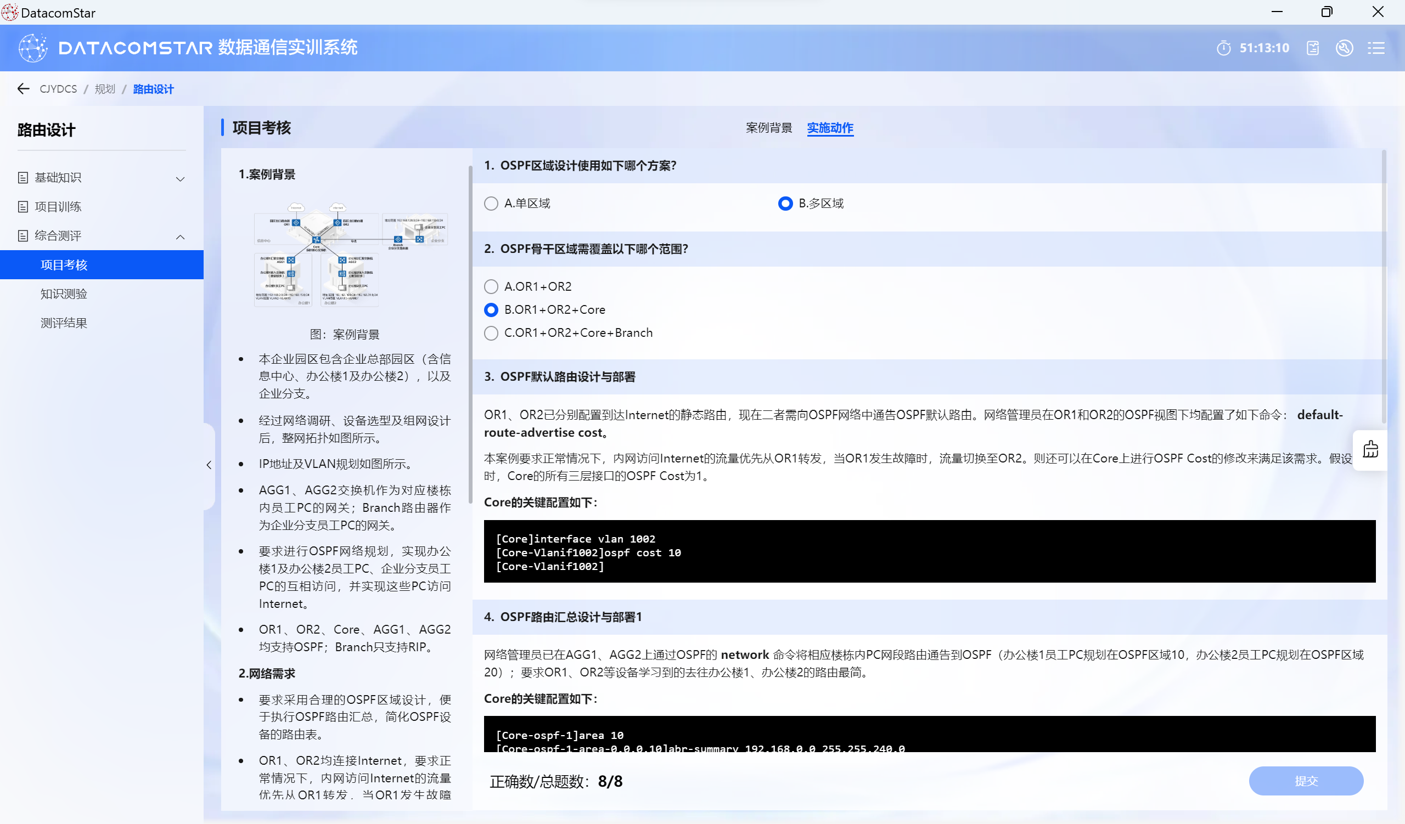Open the notes document icon in header

[x=1312, y=48]
